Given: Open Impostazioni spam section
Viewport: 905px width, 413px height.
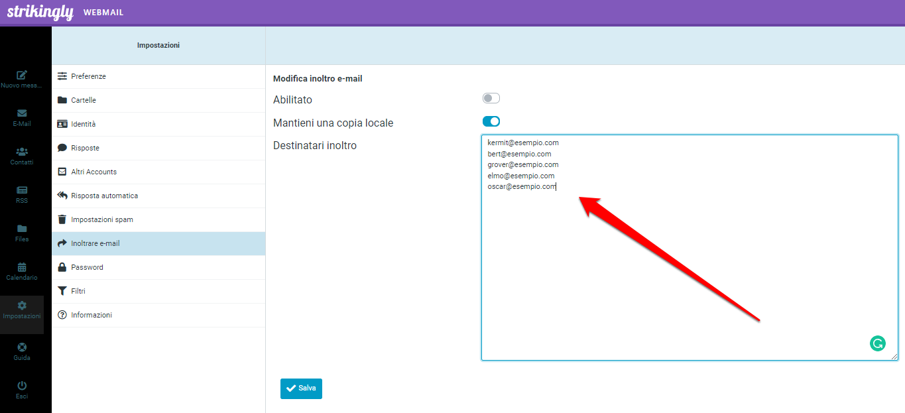Looking at the screenshot, I should 158,219.
